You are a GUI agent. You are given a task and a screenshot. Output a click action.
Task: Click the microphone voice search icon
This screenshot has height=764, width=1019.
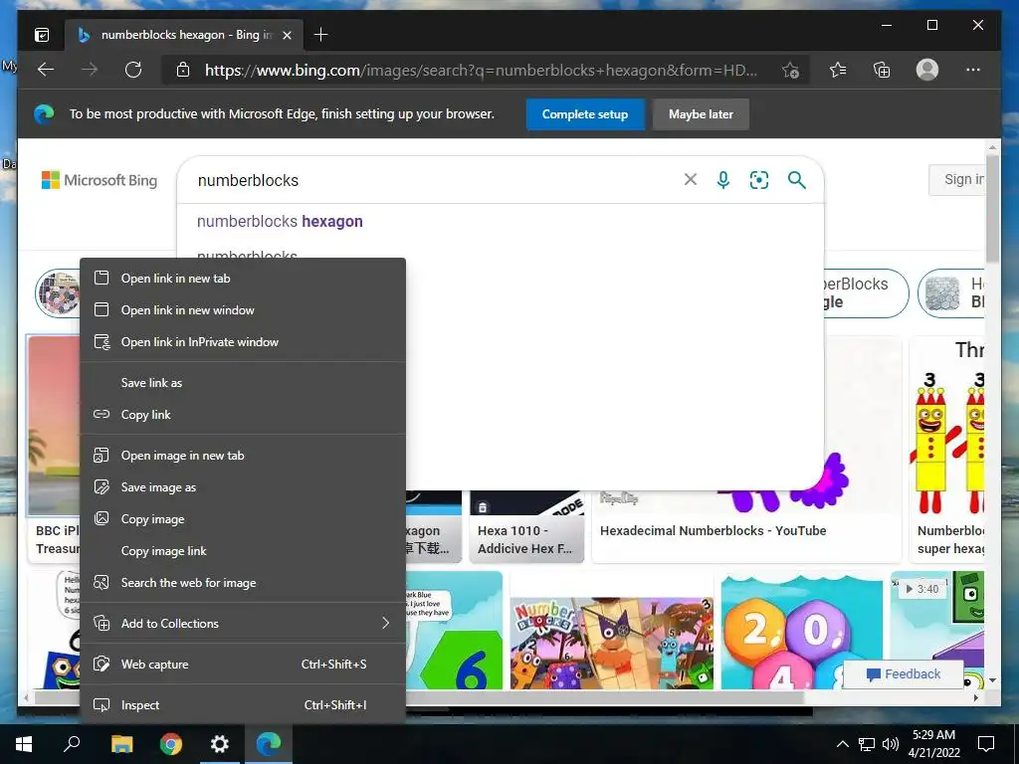pyautogui.click(x=723, y=179)
